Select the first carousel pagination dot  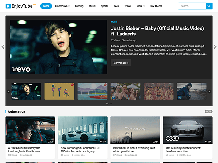(107, 103)
